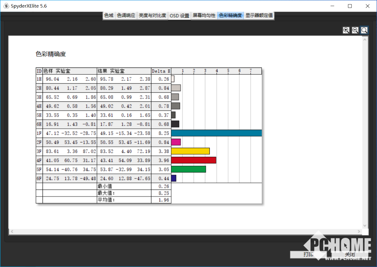
Task: Click the horizontal scrollbar right arrow
Action: pyautogui.click(x=359, y=231)
